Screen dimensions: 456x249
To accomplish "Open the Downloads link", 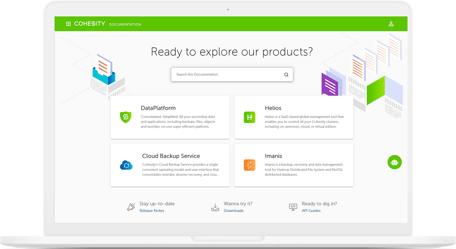I will (234, 211).
